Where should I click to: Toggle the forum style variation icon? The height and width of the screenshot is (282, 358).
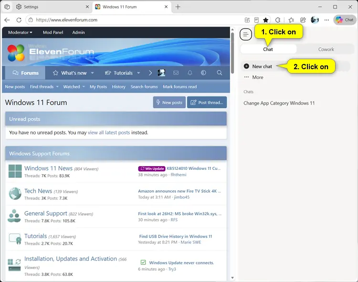click(203, 73)
